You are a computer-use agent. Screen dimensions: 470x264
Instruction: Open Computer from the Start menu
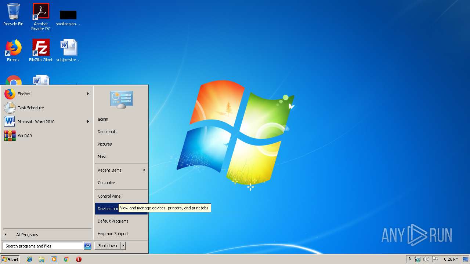(x=121, y=183)
